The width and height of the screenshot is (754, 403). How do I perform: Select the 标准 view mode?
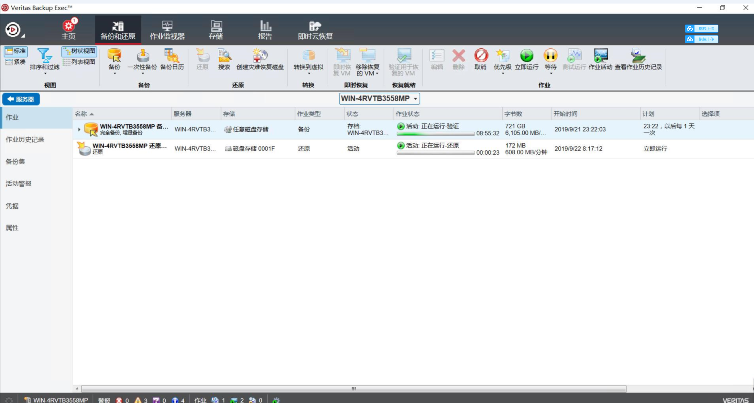pos(16,51)
